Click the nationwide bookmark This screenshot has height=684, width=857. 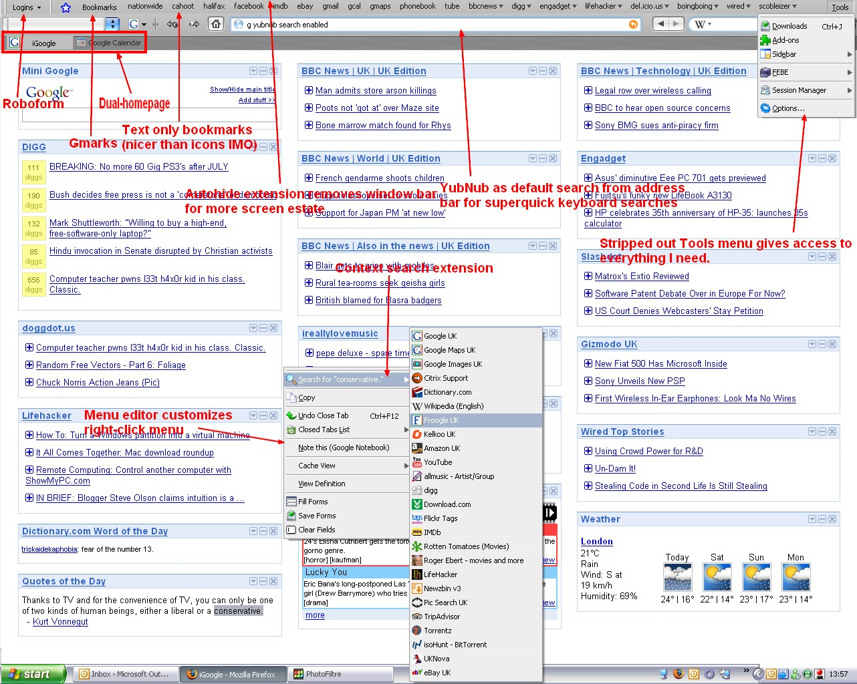tap(145, 6)
